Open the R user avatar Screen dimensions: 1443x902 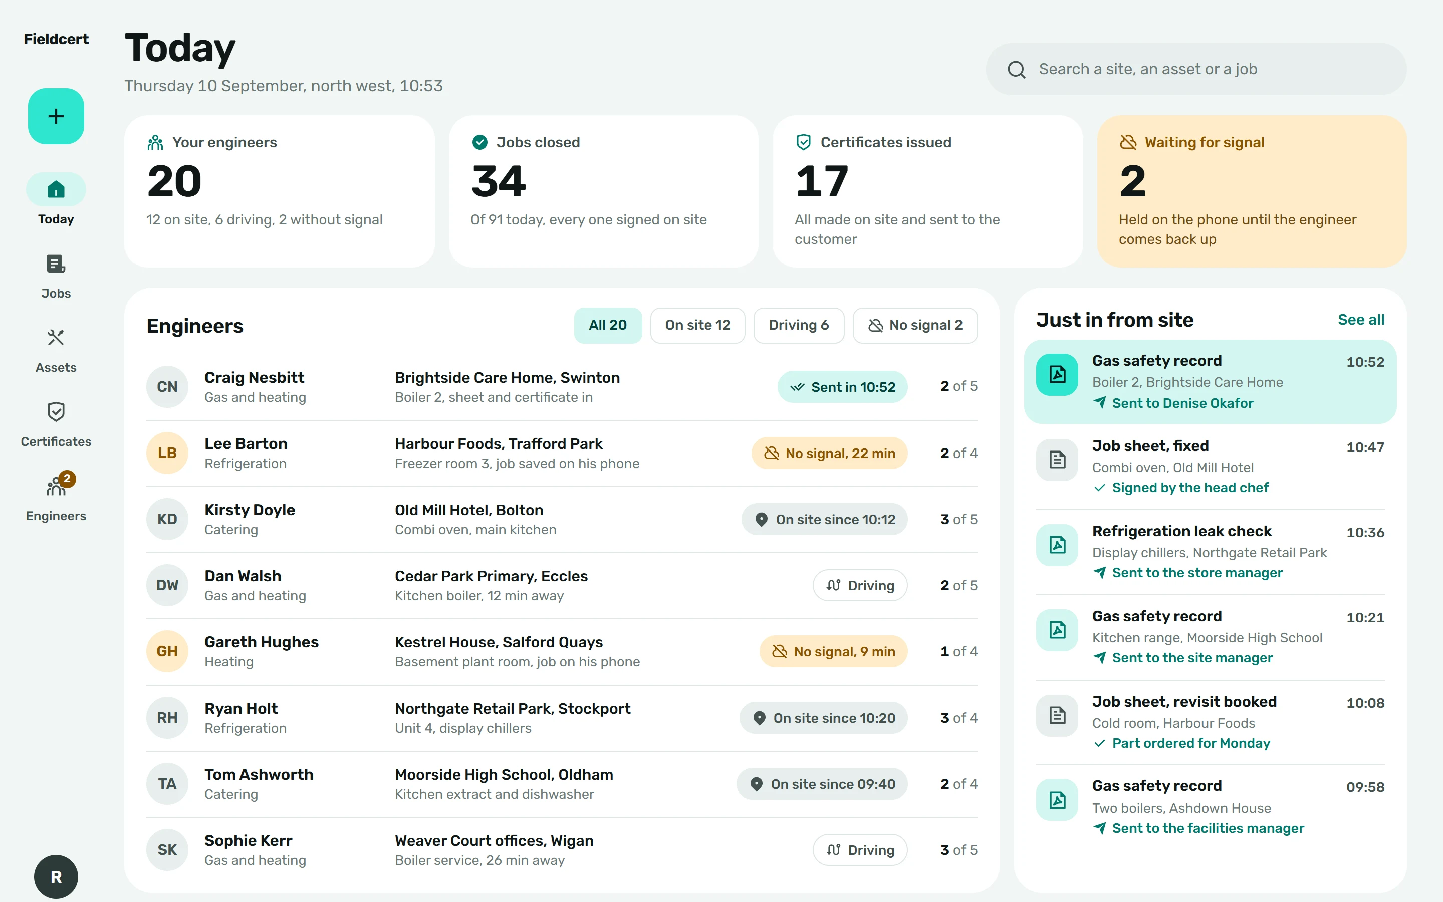[56, 876]
